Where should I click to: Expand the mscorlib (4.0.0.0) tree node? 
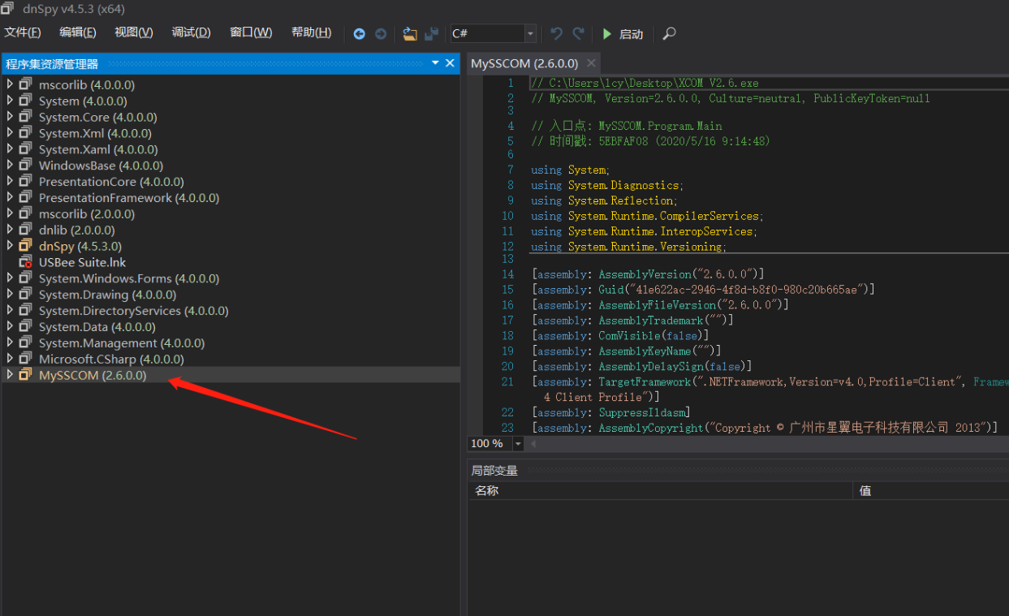10,84
